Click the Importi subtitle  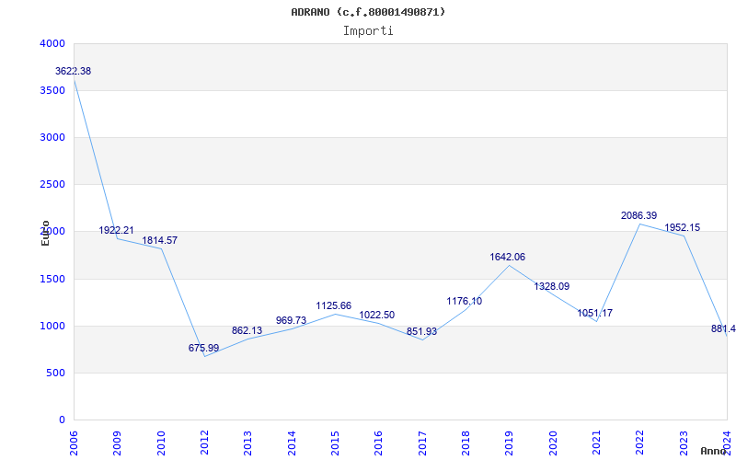tap(368, 31)
